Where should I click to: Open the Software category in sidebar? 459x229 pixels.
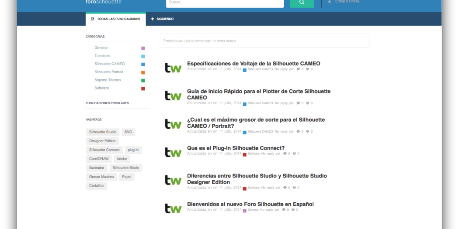click(x=101, y=88)
